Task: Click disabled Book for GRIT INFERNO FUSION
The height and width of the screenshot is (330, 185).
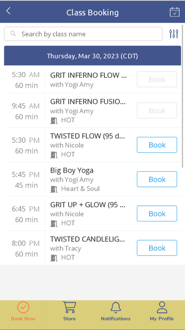Action: point(157,110)
